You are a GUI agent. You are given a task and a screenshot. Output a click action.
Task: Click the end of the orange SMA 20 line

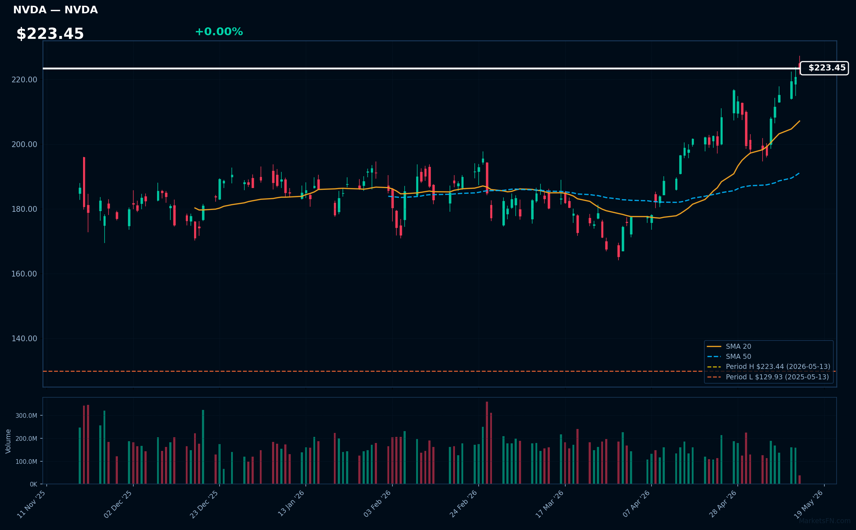(799, 121)
